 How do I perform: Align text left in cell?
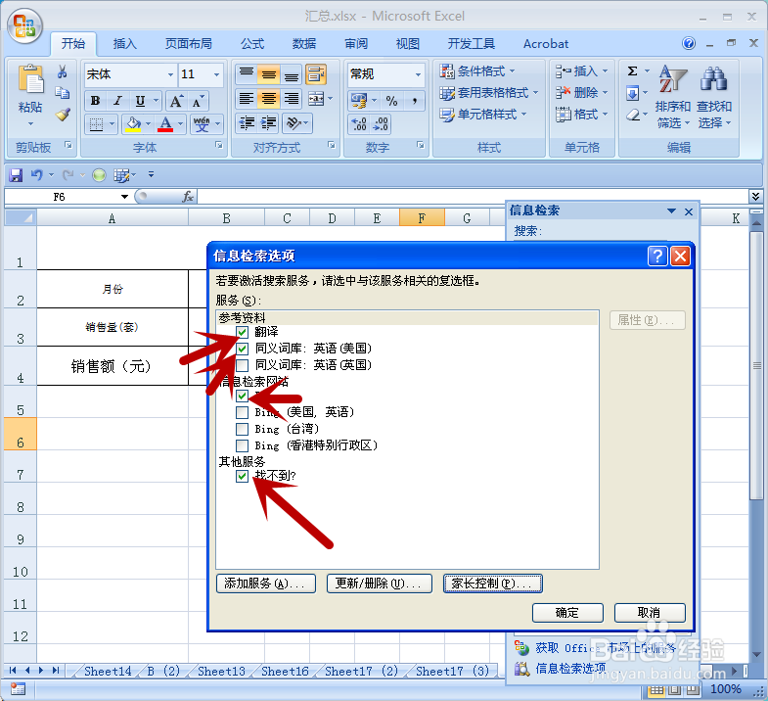pyautogui.click(x=246, y=99)
